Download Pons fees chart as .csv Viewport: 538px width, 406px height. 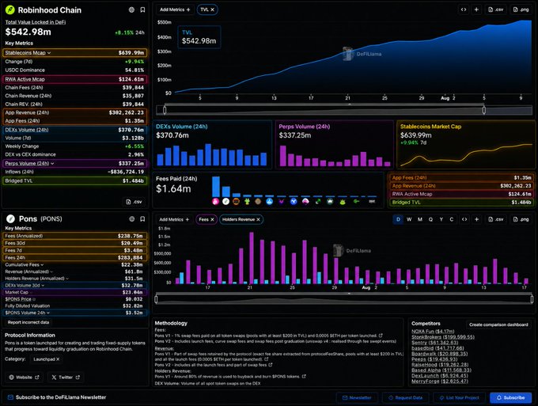pos(496,219)
